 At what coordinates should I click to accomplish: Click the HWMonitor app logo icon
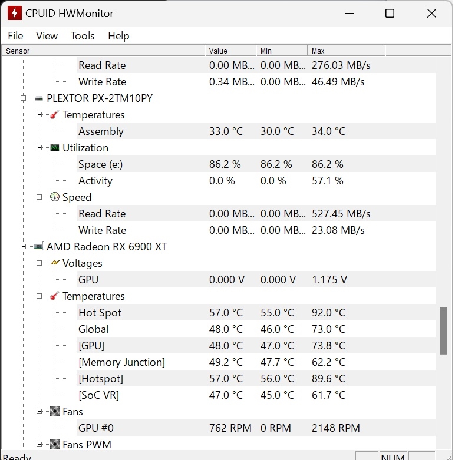[14, 13]
